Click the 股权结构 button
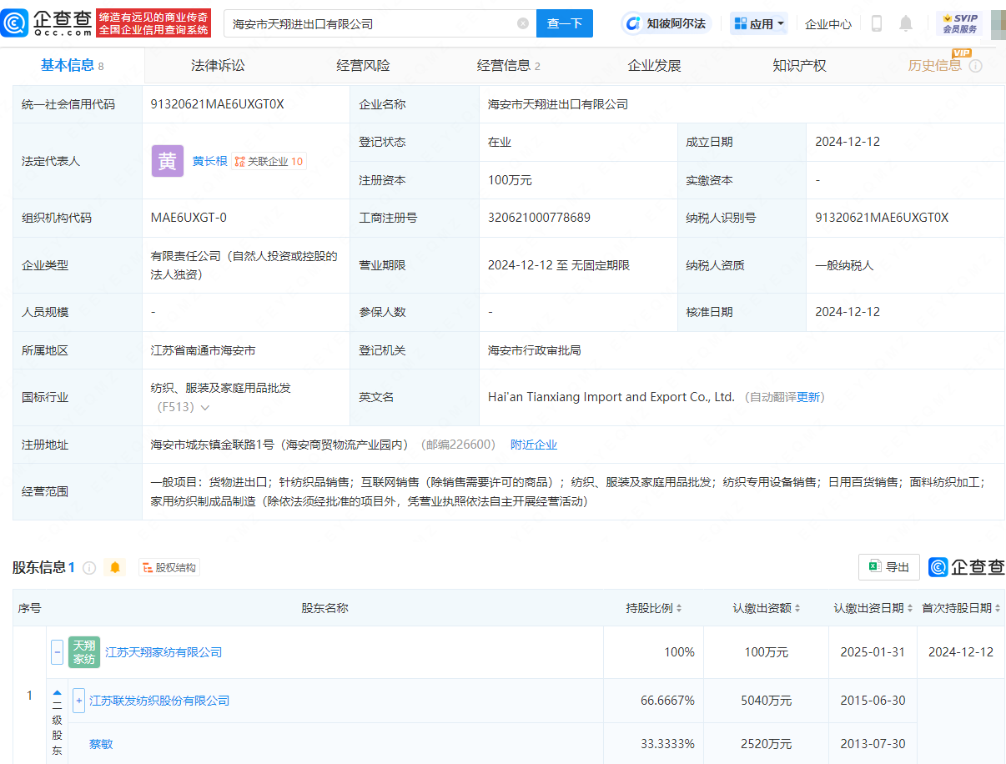The height and width of the screenshot is (764, 1006). (169, 566)
